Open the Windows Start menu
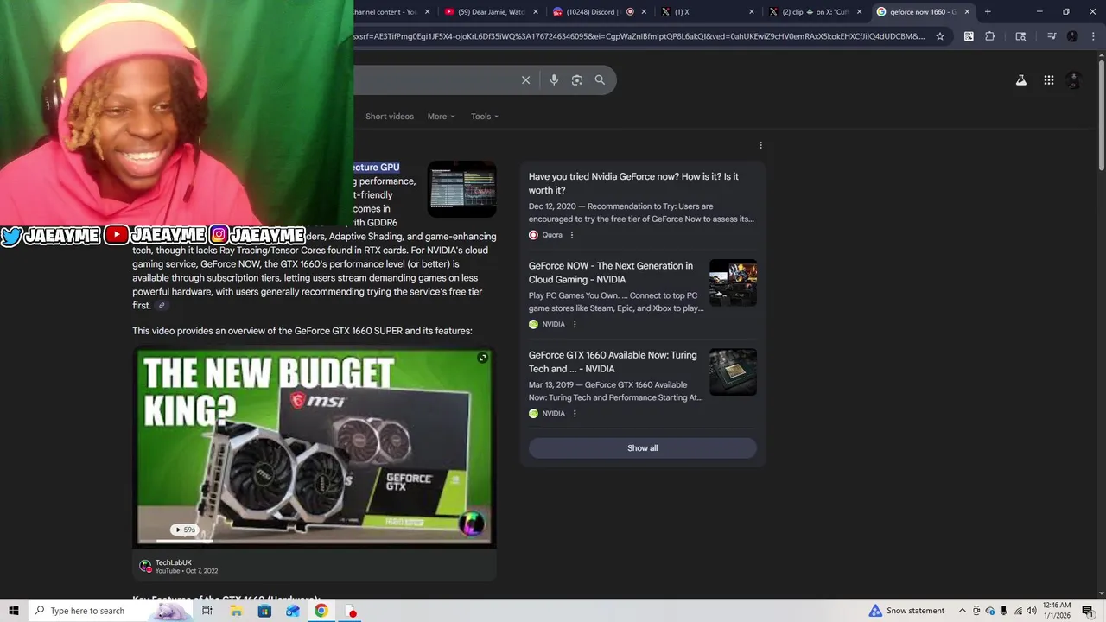 (x=13, y=611)
